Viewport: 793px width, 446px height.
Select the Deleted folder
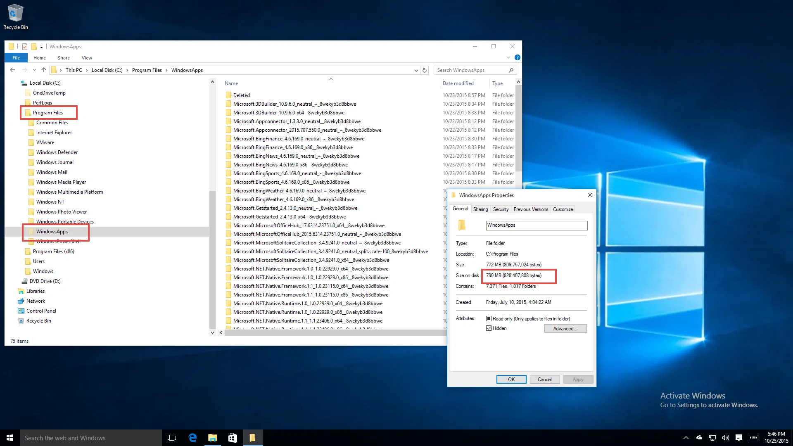point(242,95)
